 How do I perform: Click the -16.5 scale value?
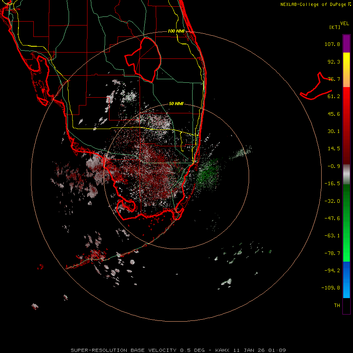[332, 184]
